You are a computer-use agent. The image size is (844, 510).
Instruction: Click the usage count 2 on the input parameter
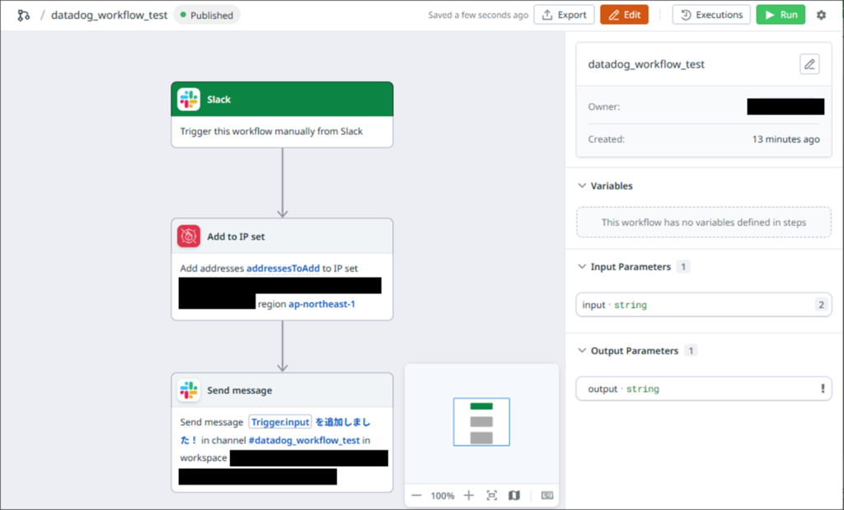tap(822, 305)
